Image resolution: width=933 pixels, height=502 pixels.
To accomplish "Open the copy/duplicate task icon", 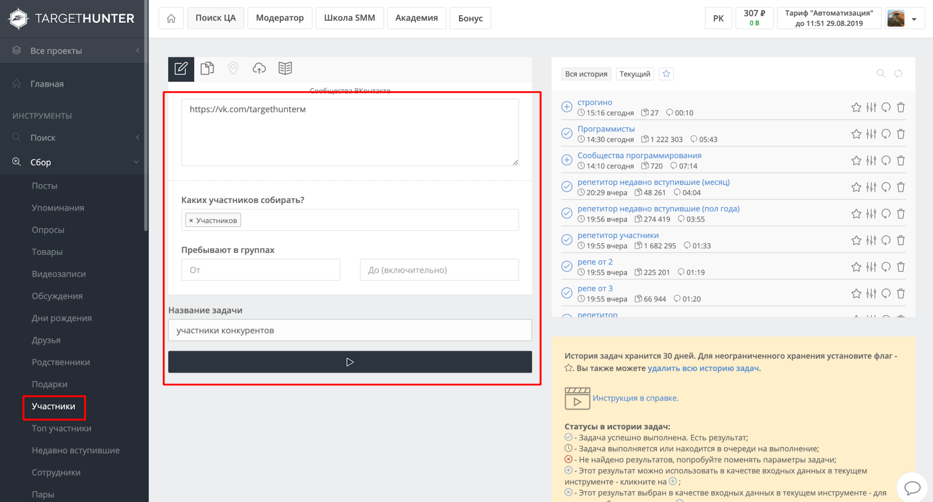I will (x=207, y=69).
